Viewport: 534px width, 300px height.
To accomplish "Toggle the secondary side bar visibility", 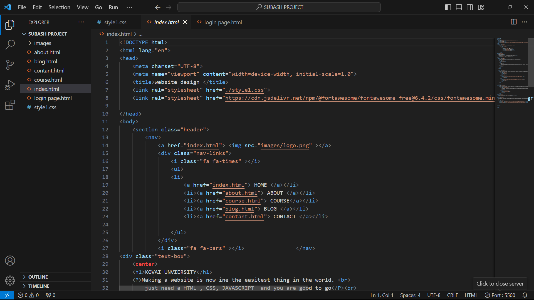I will click(x=470, y=7).
